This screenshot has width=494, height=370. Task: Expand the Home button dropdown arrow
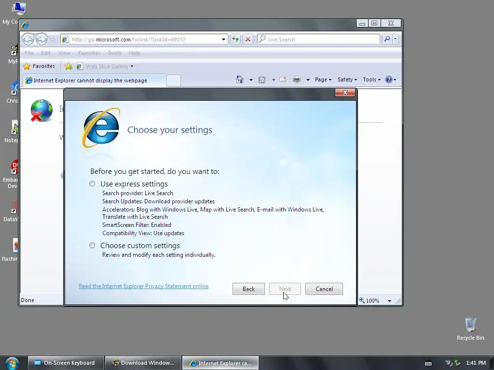[251, 80]
